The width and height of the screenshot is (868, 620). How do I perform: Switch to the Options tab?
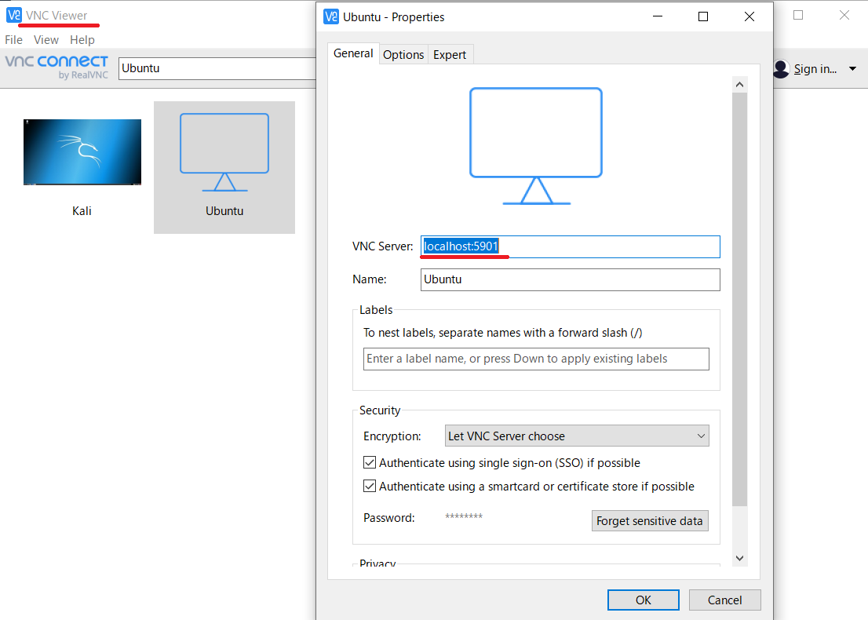tap(403, 55)
